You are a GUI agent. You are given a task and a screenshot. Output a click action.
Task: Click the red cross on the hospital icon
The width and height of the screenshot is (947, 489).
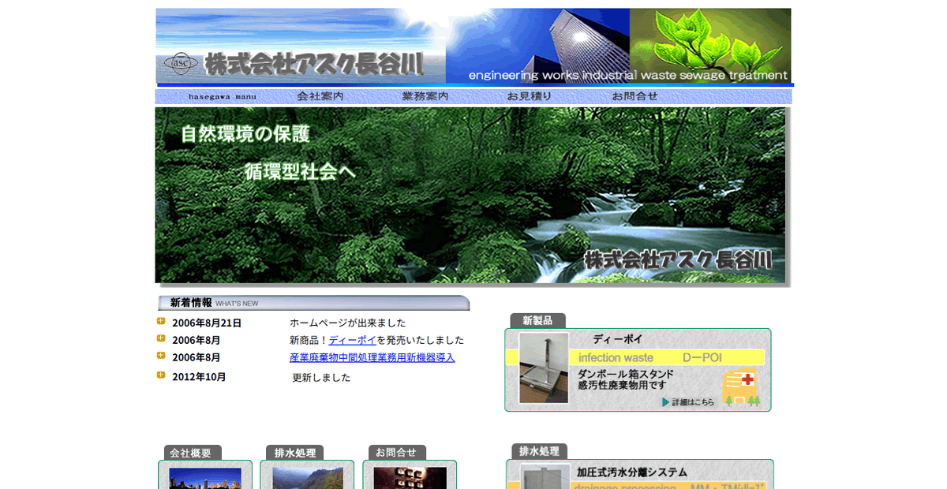coord(748,379)
